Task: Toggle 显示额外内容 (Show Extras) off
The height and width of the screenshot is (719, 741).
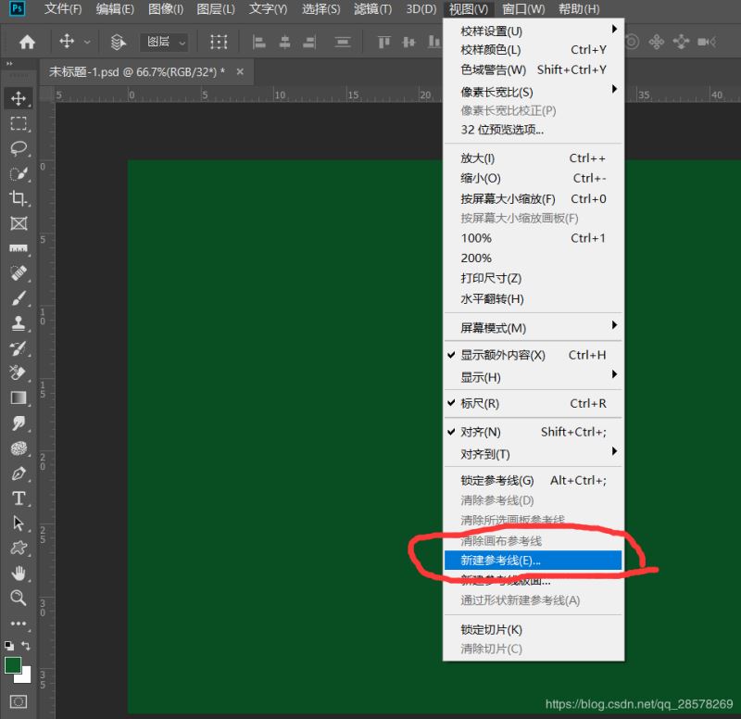Action: 505,355
